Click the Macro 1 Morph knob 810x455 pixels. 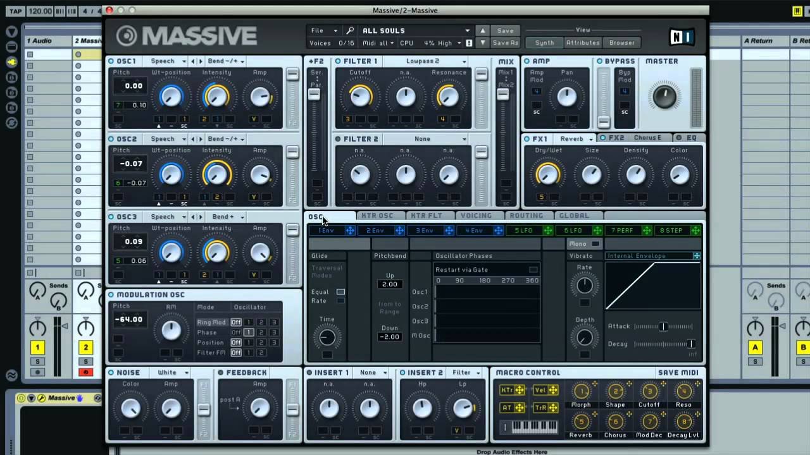(x=580, y=391)
